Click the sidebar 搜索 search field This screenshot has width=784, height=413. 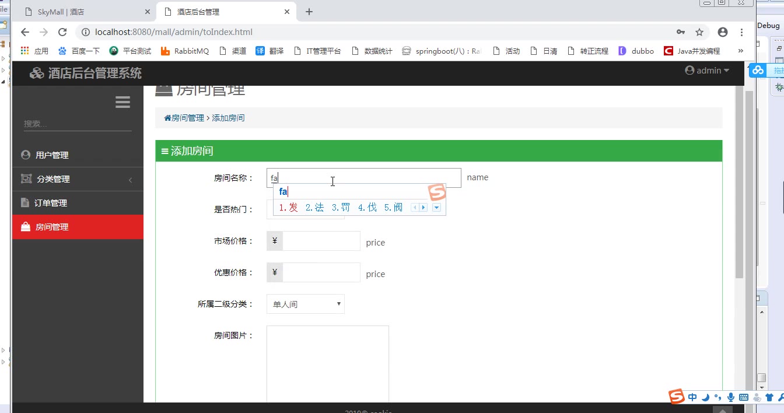pos(78,124)
